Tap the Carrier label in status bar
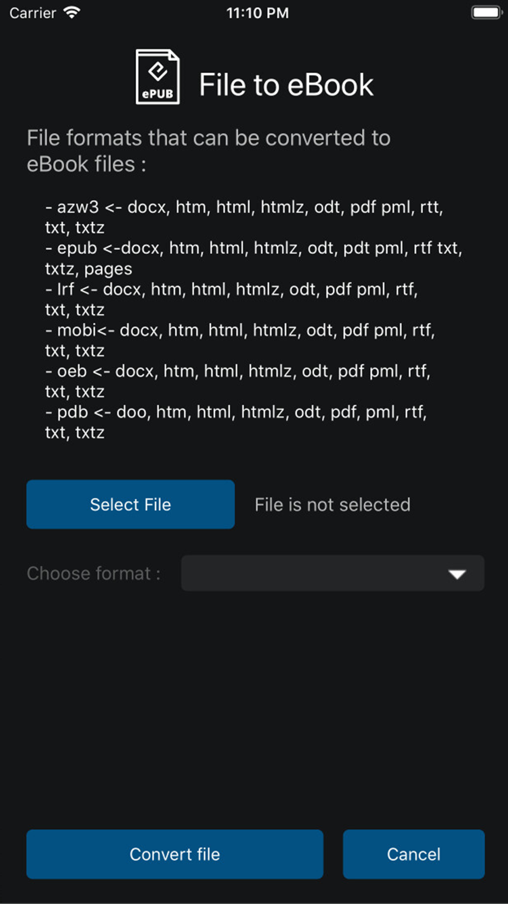 (33, 13)
